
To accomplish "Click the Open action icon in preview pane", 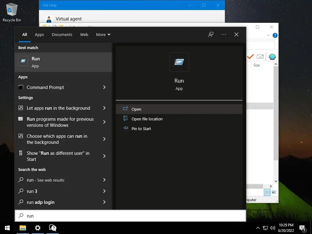I will point(125,109).
